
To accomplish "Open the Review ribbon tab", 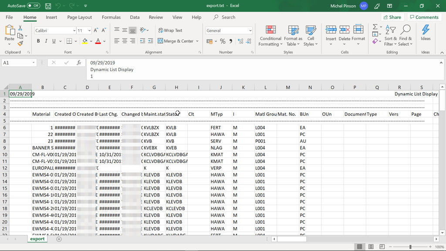I will pyautogui.click(x=155, y=17).
